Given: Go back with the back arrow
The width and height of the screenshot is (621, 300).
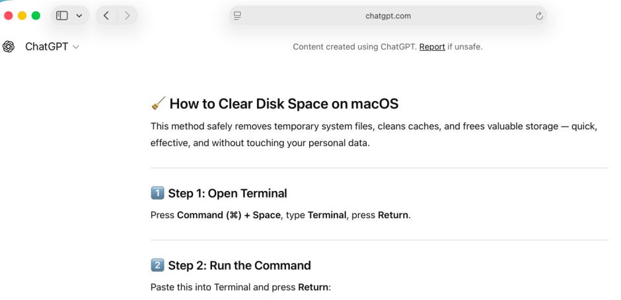Looking at the screenshot, I should point(106,16).
